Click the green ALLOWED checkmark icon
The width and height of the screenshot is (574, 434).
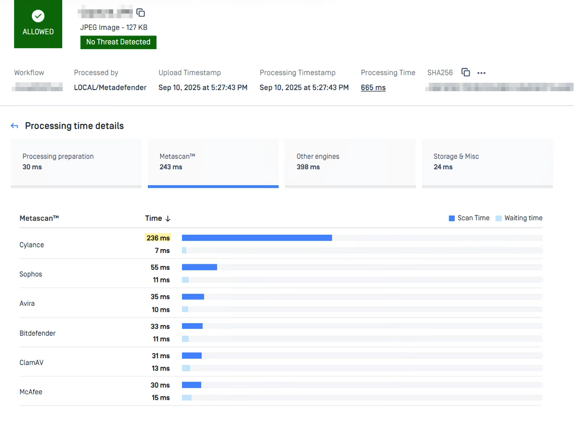(38, 16)
